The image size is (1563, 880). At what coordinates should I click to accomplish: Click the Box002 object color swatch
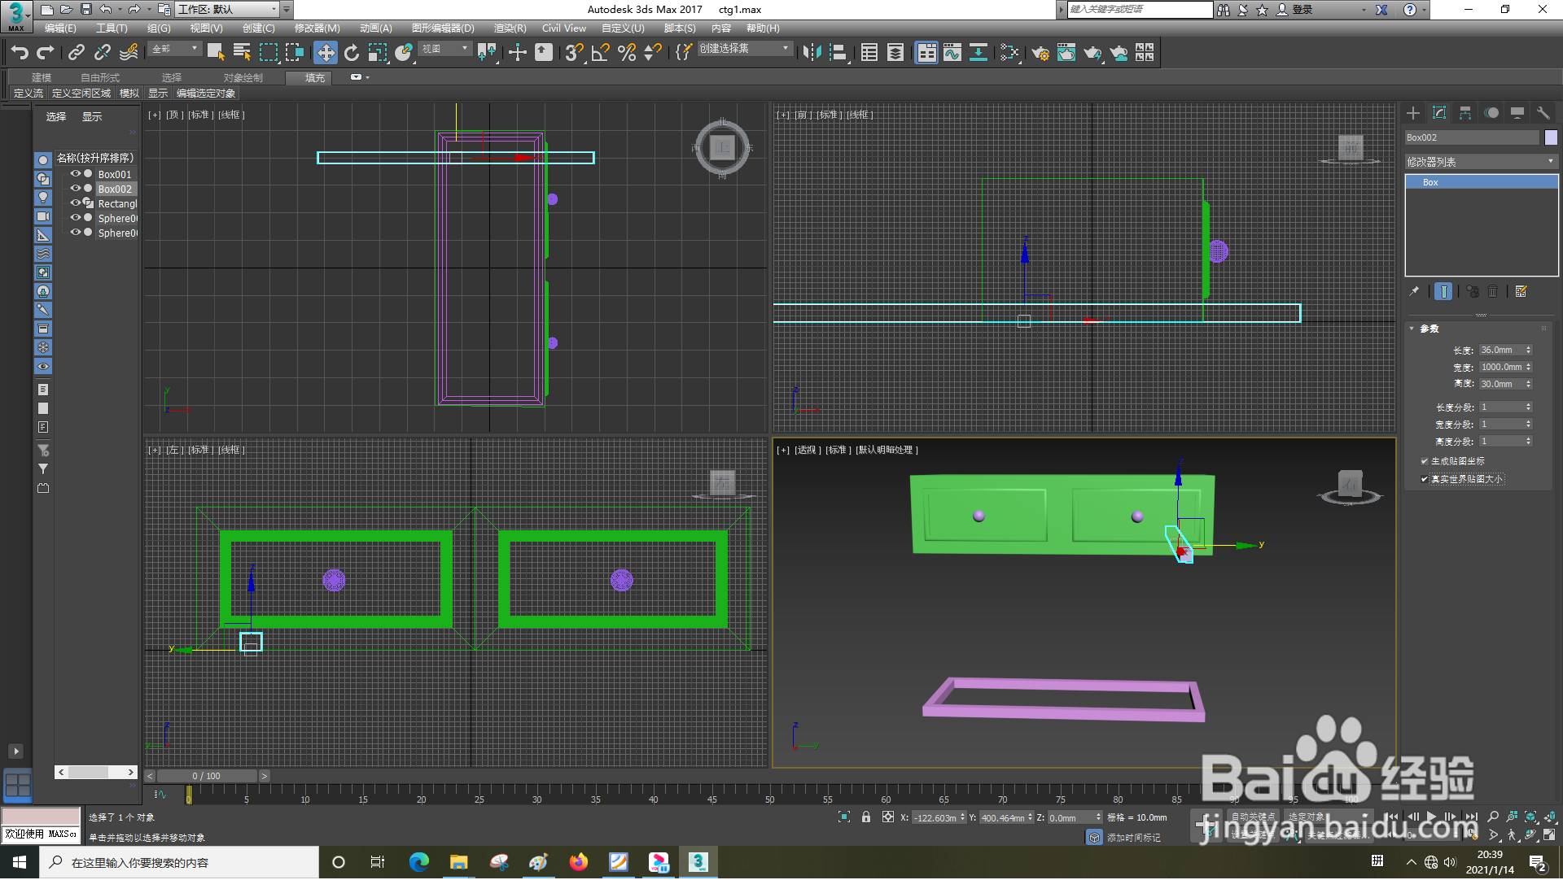[1551, 137]
